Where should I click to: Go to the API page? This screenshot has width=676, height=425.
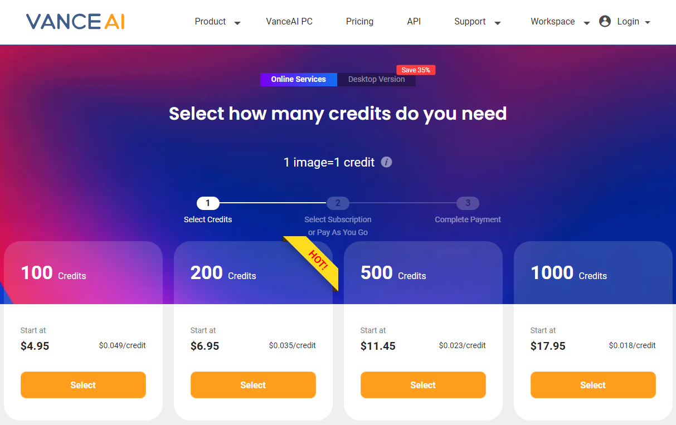[x=414, y=22]
